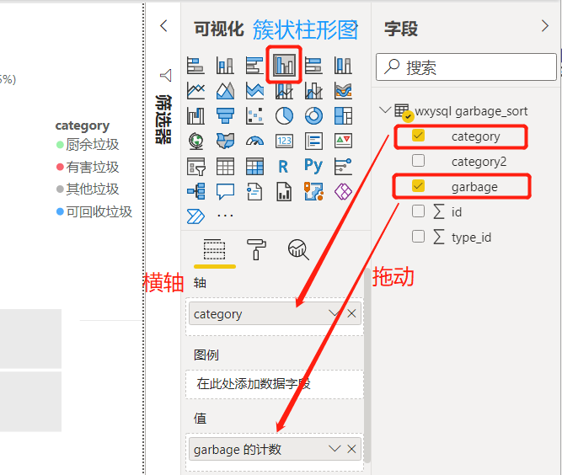Select the Q&A speech bubble visual
The image size is (562, 475).
[225, 191]
